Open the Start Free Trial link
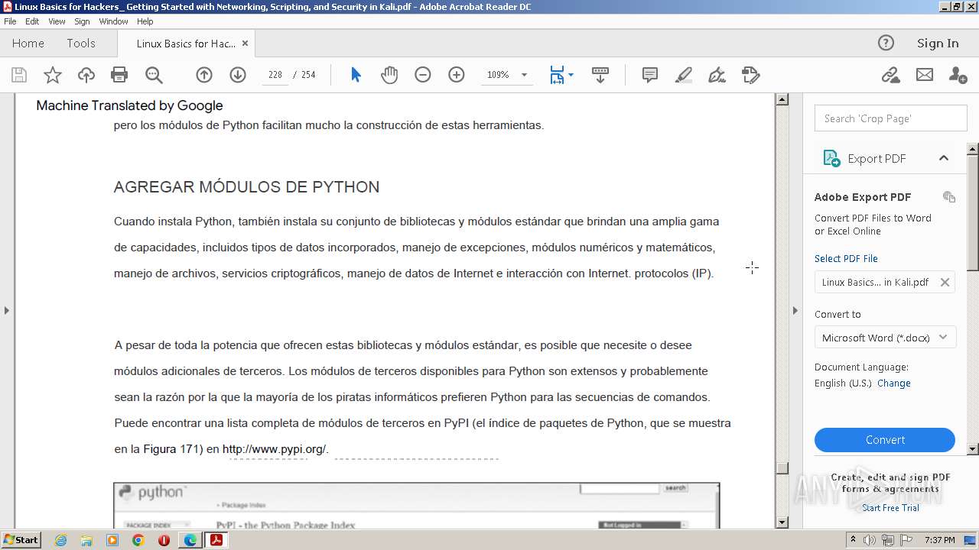 [x=890, y=508]
